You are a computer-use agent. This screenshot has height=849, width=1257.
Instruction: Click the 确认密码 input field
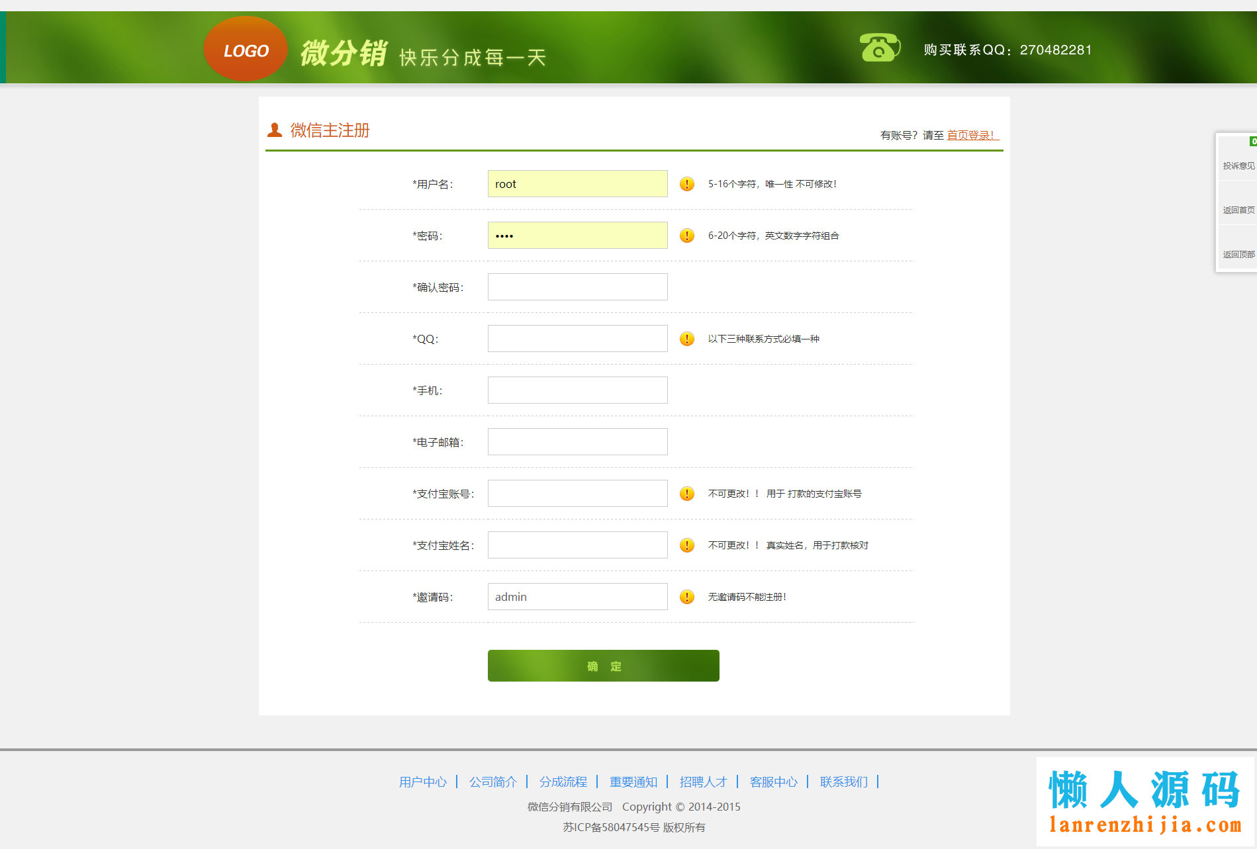pyautogui.click(x=577, y=287)
